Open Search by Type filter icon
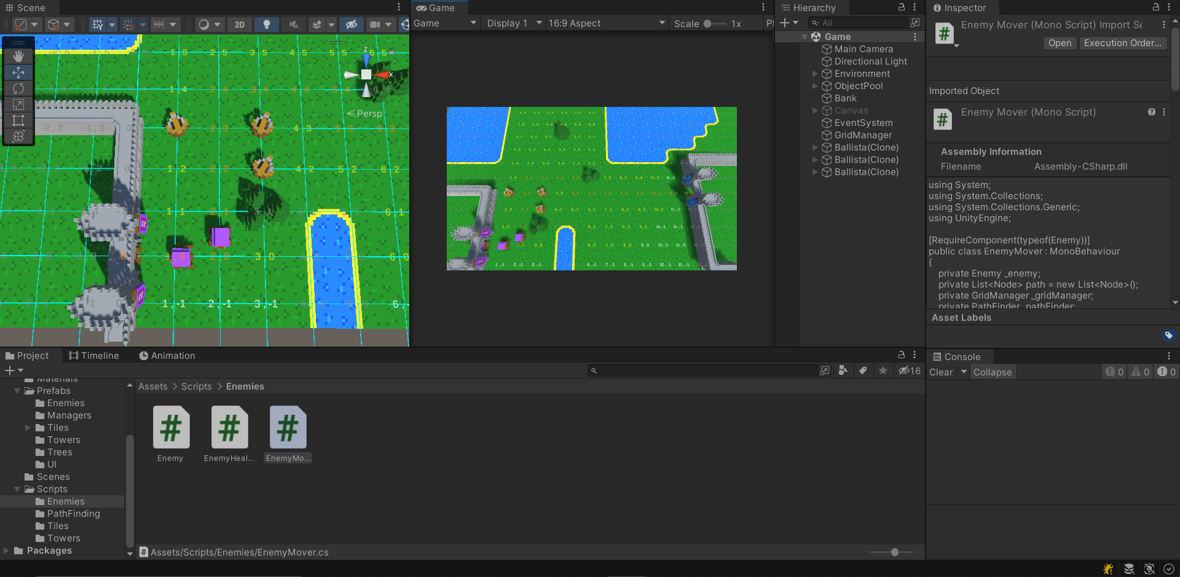Image resolution: width=1180 pixels, height=577 pixels. tap(843, 371)
